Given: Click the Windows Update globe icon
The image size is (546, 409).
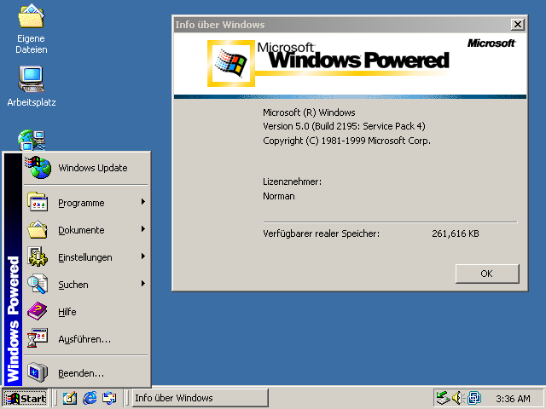Looking at the screenshot, I should tap(38, 167).
